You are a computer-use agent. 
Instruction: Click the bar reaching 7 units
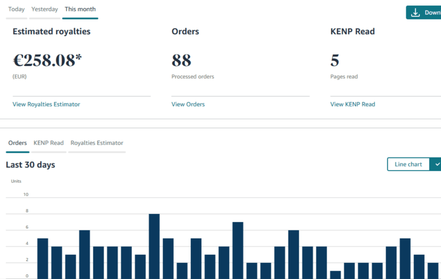pos(238,250)
